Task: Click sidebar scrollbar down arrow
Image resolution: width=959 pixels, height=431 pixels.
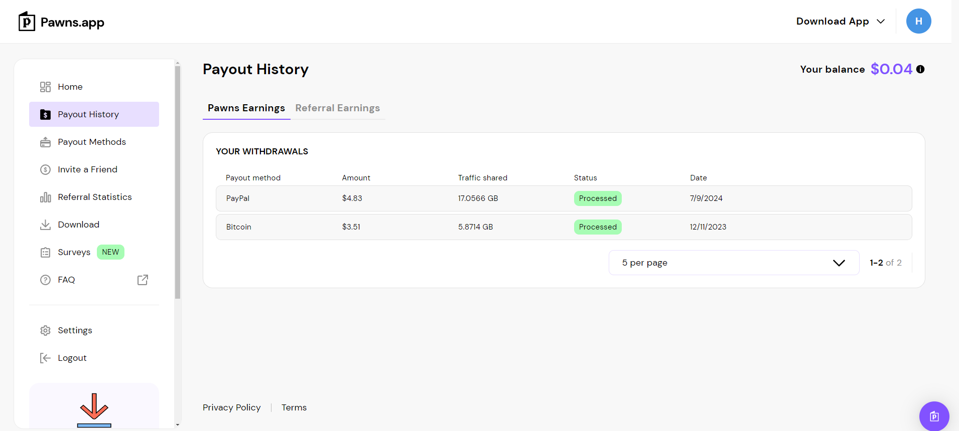Action: coord(177,424)
